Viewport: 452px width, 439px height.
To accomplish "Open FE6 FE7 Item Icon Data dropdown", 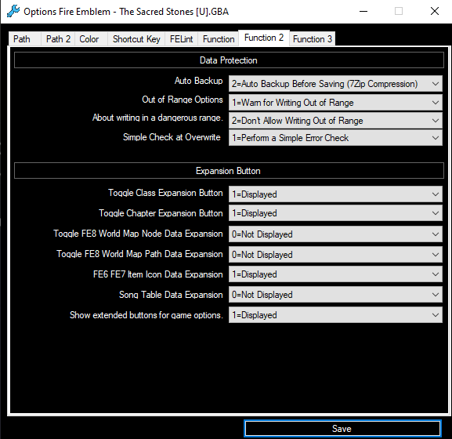I will point(335,274).
